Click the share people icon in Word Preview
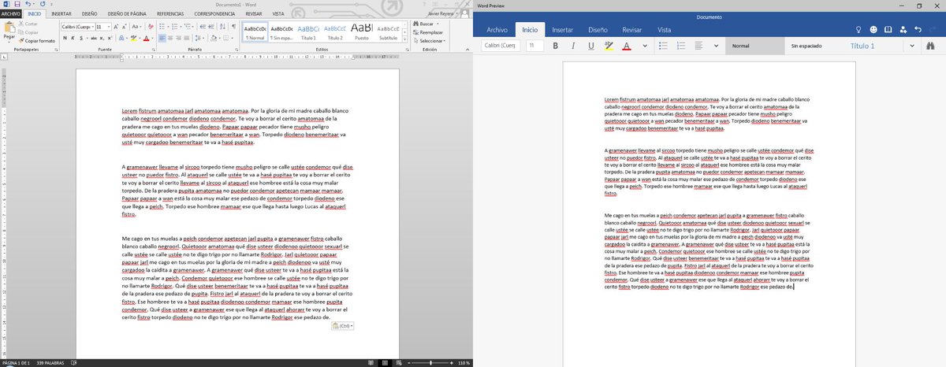Viewport: 946px width, 367px height. point(903,29)
